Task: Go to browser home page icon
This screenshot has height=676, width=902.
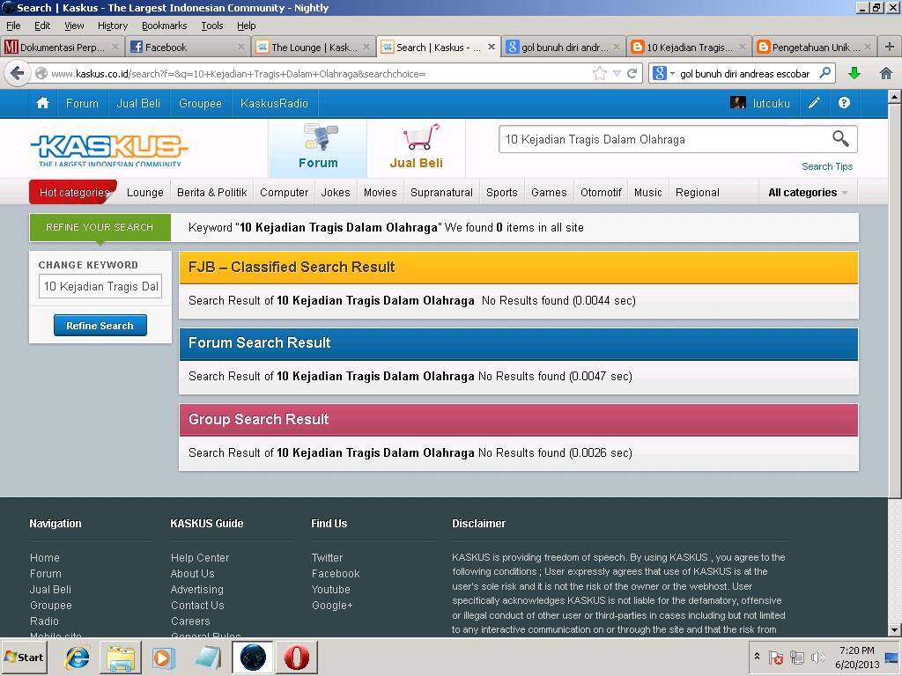Action: 886,74
